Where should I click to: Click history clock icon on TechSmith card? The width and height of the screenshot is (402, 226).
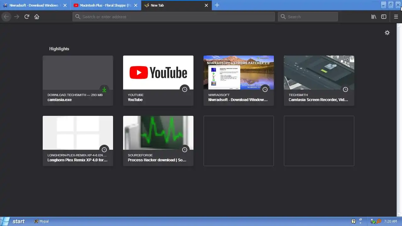click(x=345, y=89)
